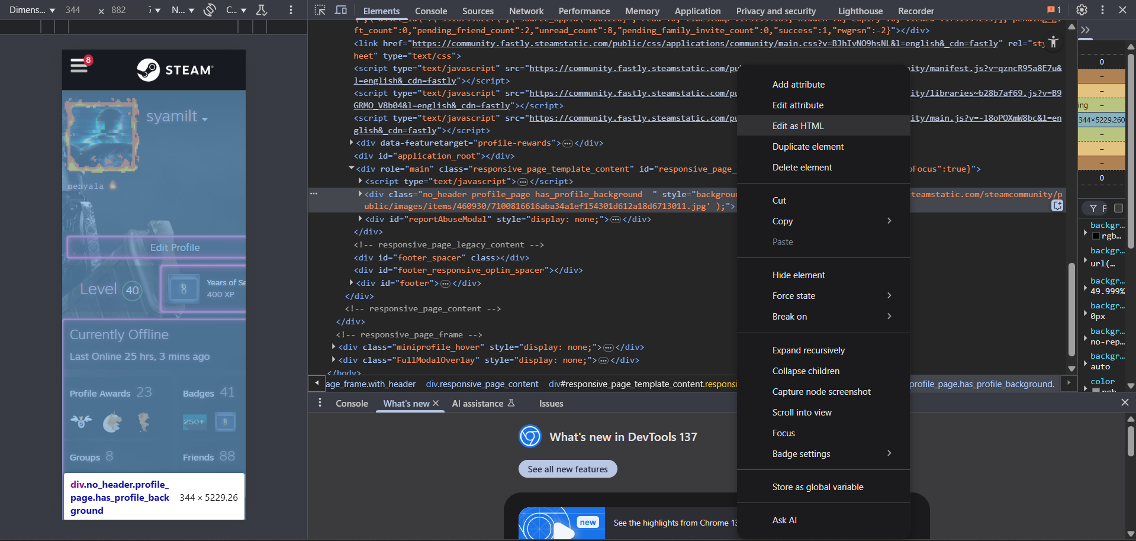
Task: Open the device type dropdown
Action: 236,10
